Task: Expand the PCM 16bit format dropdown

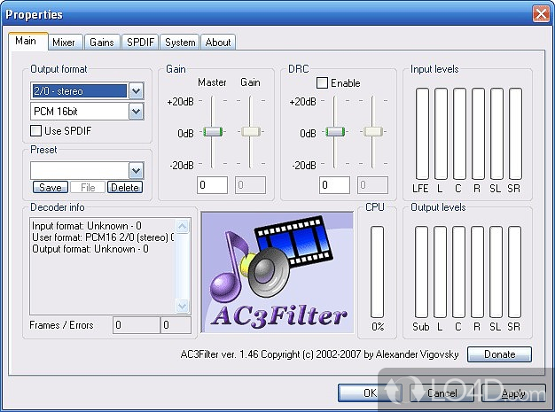Action: pos(137,112)
